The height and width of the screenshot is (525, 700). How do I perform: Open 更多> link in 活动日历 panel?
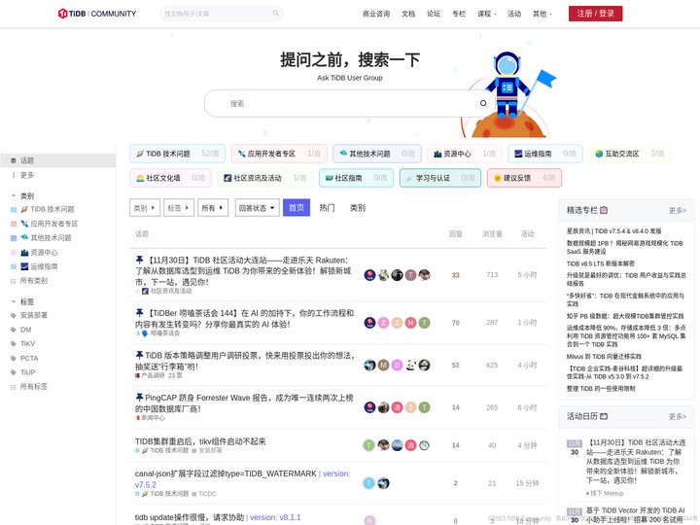pos(678,416)
